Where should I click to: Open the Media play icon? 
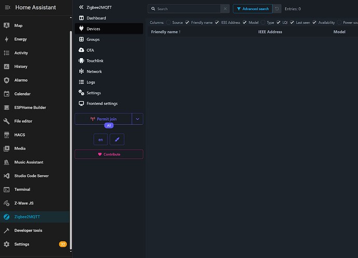coord(7,148)
